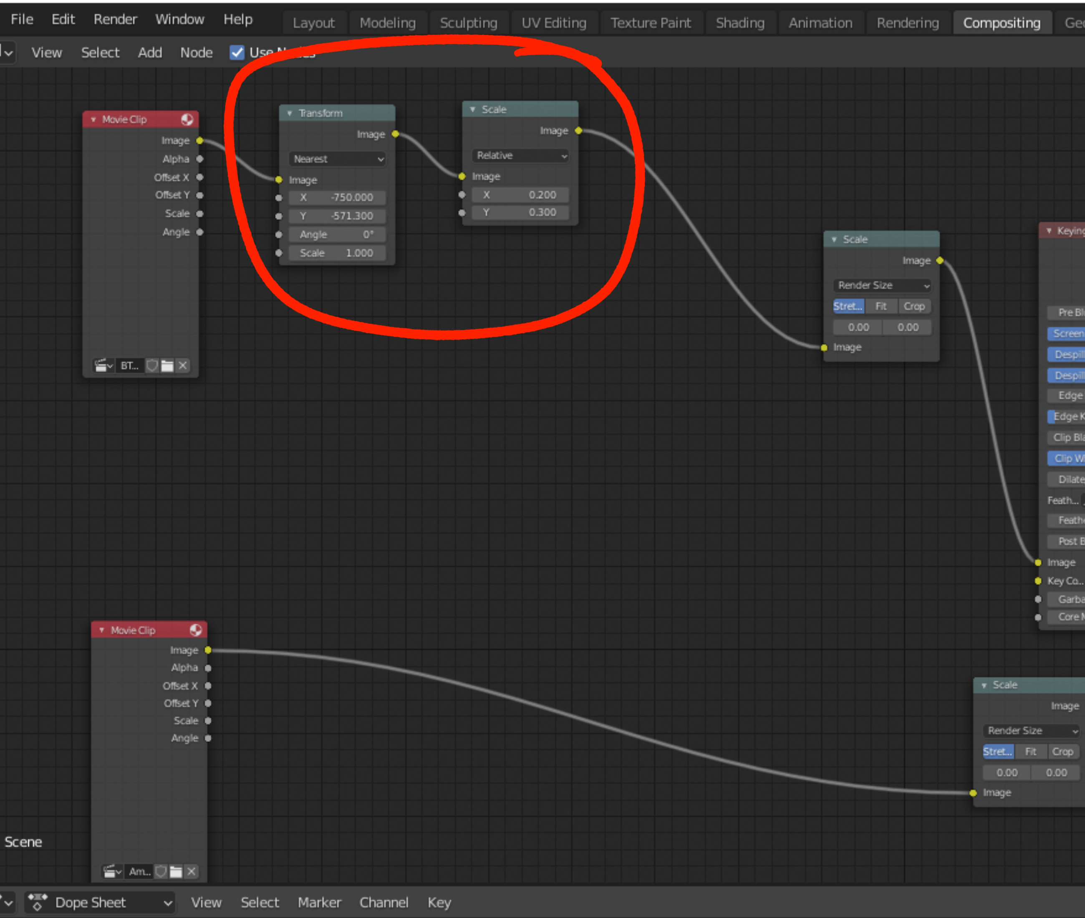Collapse the Transform node with its triangle

pos(289,113)
